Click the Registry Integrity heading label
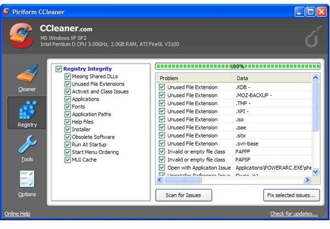The width and height of the screenshot is (330, 229). click(87, 69)
